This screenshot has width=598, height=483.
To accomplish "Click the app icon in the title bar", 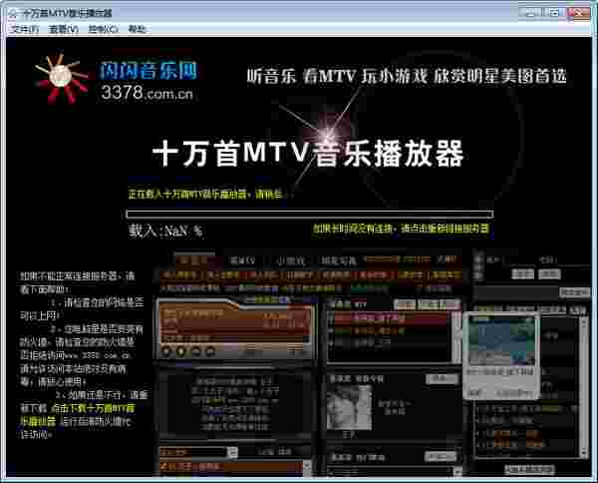I will (13, 14).
